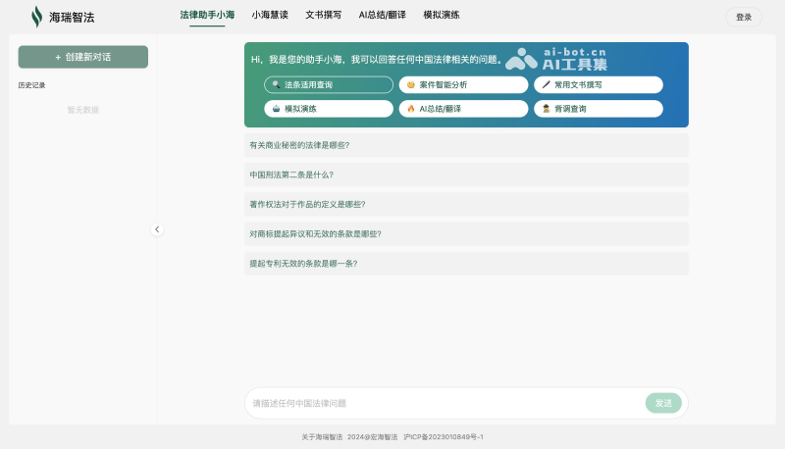Collapse the sidebar with the chevron arrow
Screen dimensions: 785x450
[x=157, y=229]
